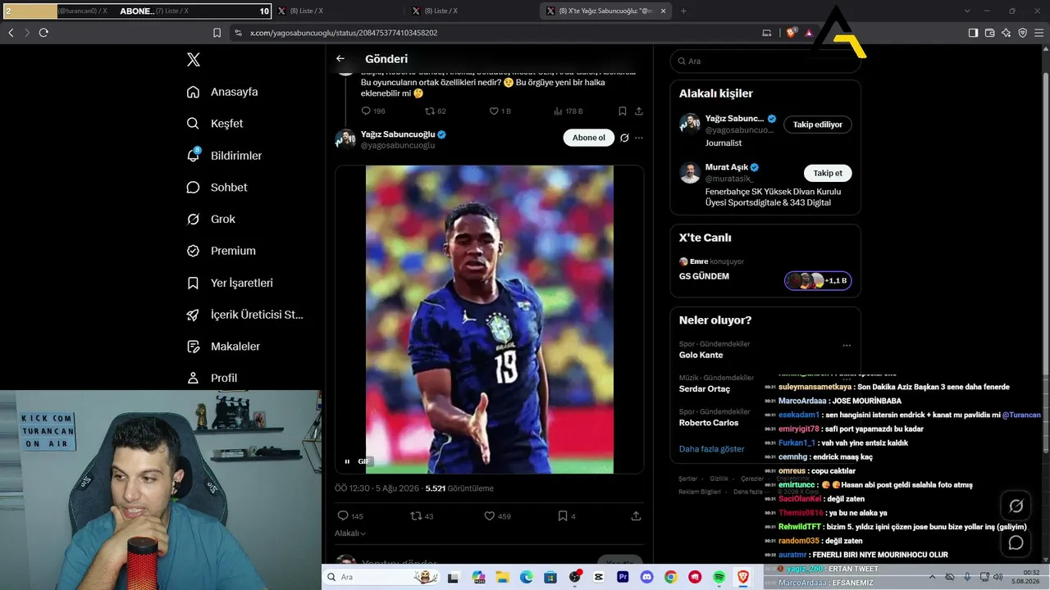Click the GIF image of player 19
Image resolution: width=1050 pixels, height=590 pixels.
coord(489,320)
